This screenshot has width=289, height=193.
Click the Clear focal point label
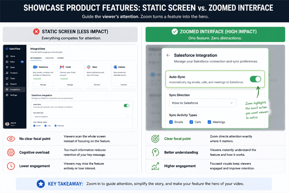[177, 139]
